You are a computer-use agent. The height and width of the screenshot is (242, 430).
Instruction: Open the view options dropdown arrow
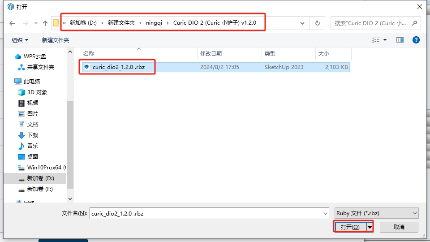tap(385, 40)
